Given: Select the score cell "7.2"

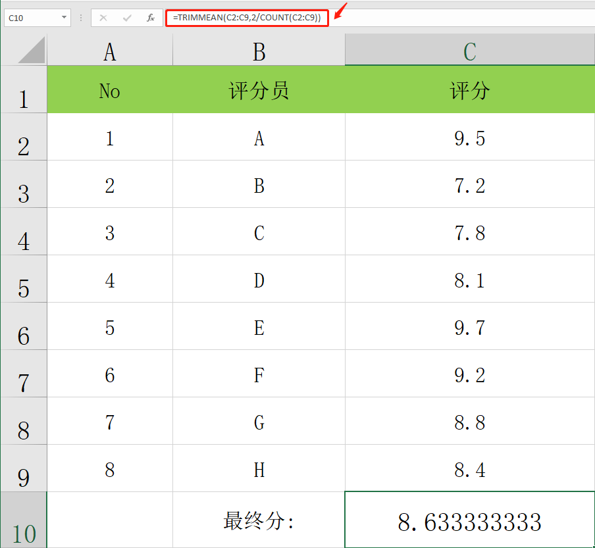Looking at the screenshot, I should tap(470, 184).
